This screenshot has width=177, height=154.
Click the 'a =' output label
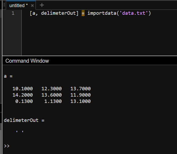pos(8,76)
